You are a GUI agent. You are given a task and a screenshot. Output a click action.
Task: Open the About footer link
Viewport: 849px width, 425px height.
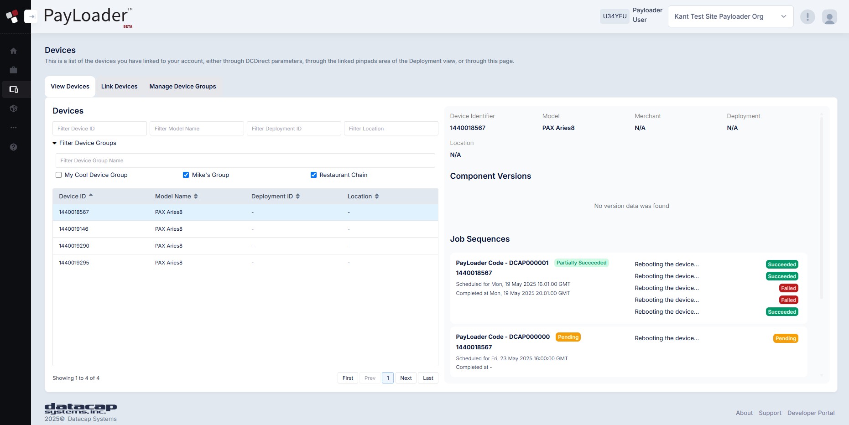click(x=744, y=413)
